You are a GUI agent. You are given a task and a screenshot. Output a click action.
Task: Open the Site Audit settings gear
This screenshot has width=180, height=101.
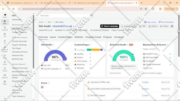[172, 26]
